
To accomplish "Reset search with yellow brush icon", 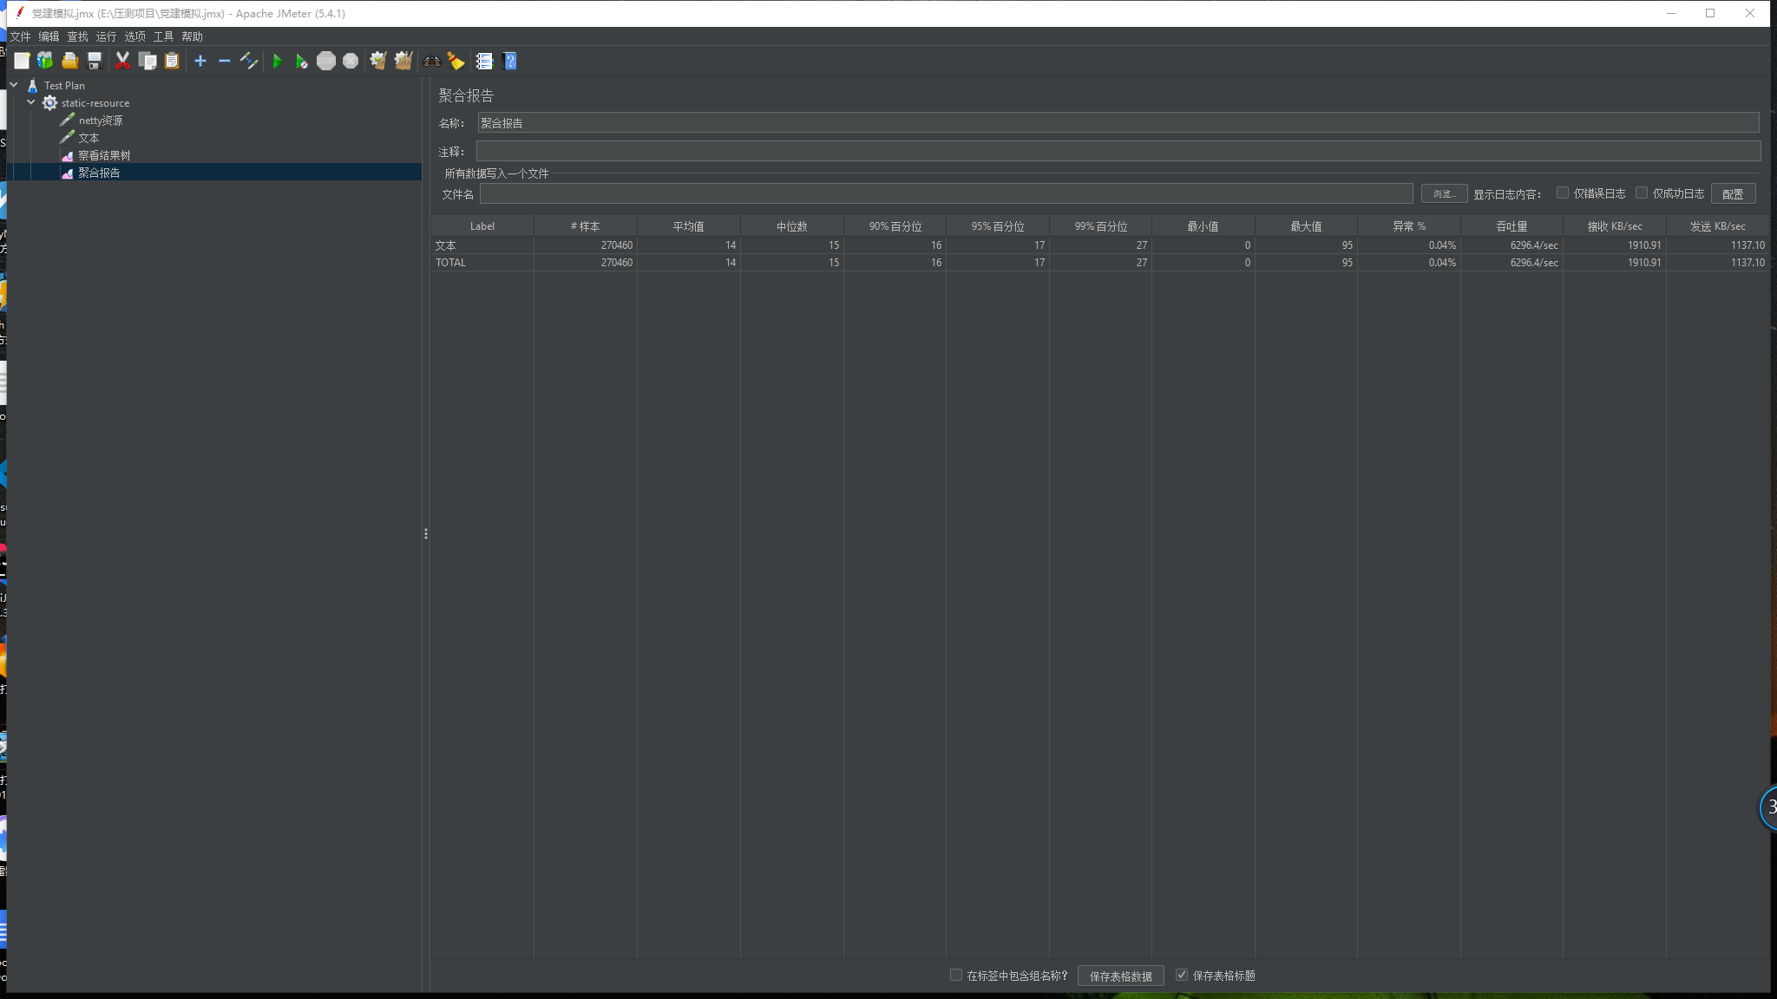I will (456, 61).
